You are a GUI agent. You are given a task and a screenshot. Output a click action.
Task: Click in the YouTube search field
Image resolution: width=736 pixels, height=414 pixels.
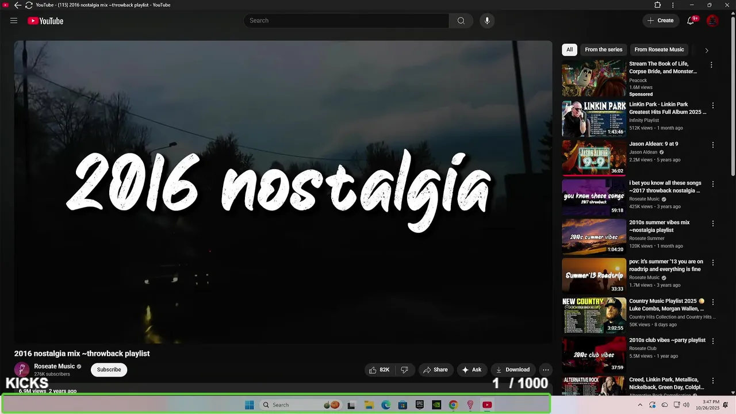click(346, 21)
